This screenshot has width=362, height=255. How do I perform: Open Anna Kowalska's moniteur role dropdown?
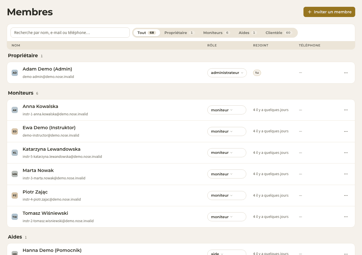(227, 110)
